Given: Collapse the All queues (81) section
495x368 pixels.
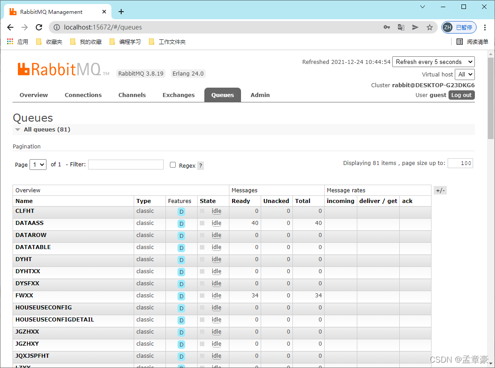Looking at the screenshot, I should [42, 130].
